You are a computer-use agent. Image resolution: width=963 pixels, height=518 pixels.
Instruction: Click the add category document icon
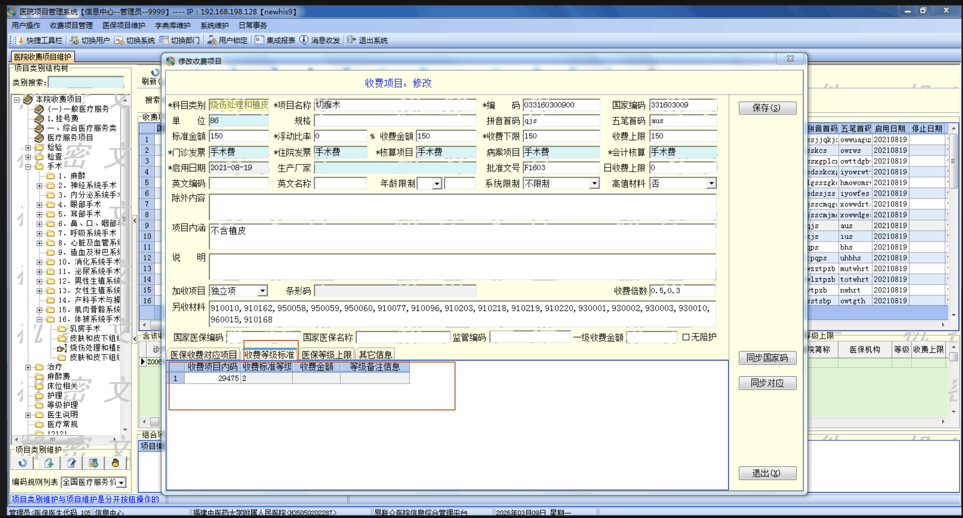click(49, 463)
